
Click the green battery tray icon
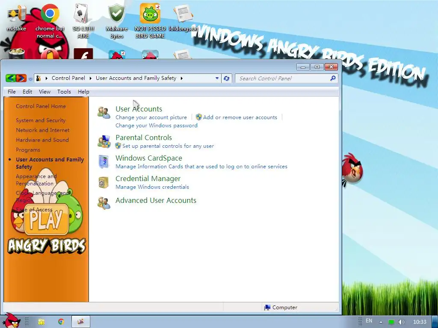pyautogui.click(x=391, y=322)
